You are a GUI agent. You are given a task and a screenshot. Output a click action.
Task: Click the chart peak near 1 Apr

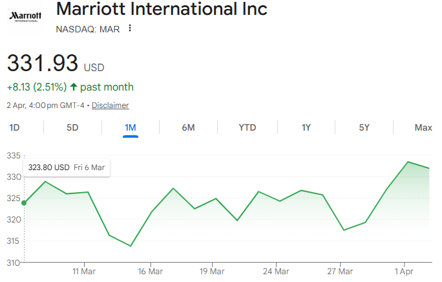408,162
